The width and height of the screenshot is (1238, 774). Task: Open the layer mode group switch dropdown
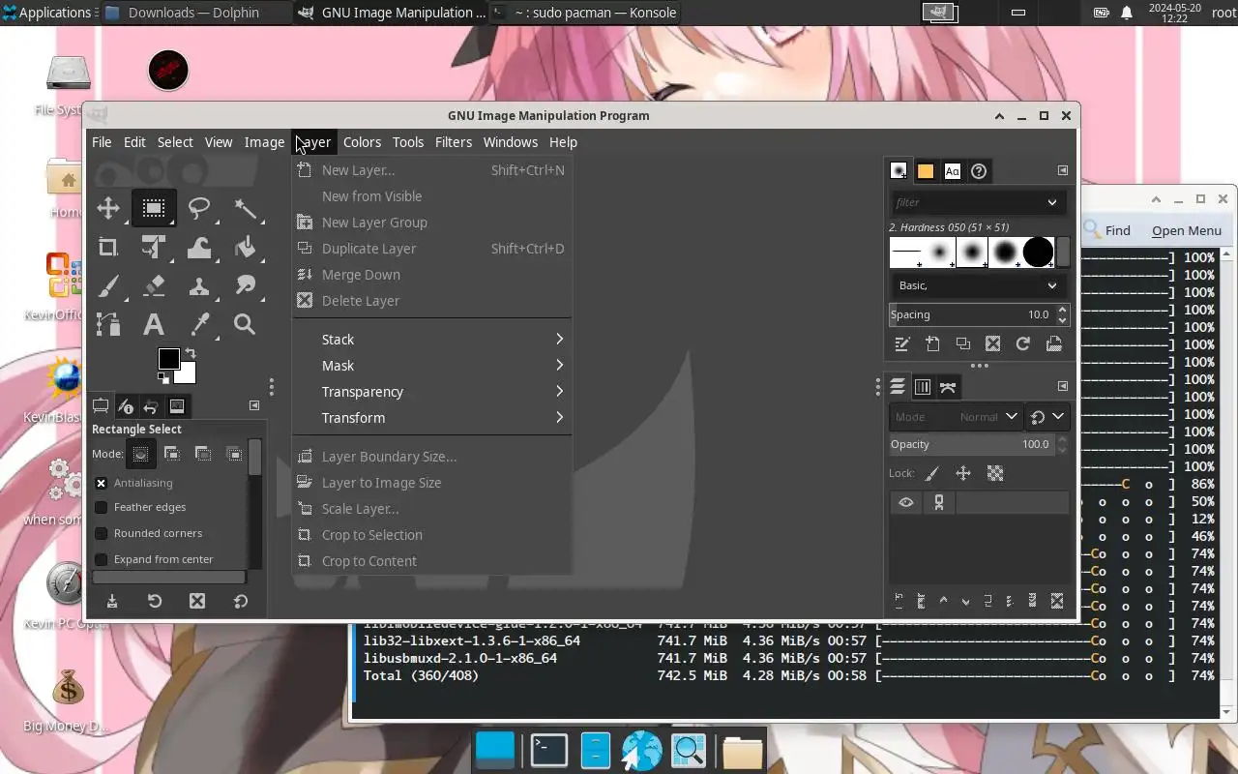pyautogui.click(x=1047, y=417)
